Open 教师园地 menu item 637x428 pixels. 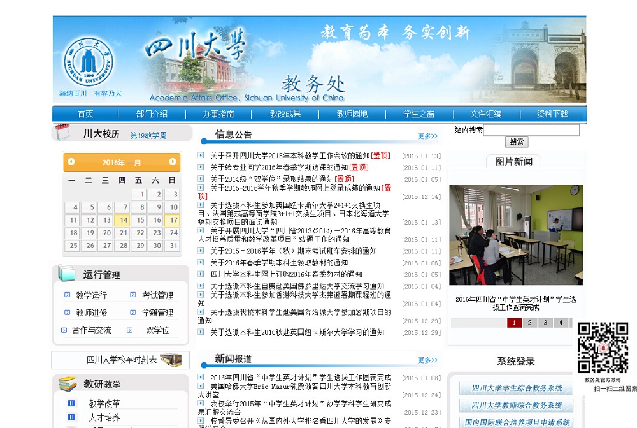click(x=352, y=114)
